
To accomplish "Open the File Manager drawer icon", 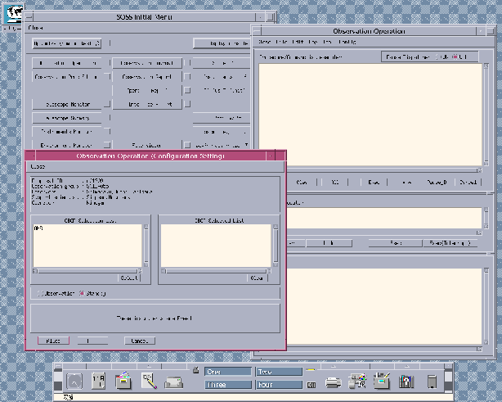I will point(123,381).
